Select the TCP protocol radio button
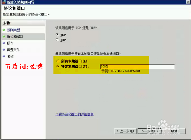Screen dimensions: 191x140 [x=57, y=35]
